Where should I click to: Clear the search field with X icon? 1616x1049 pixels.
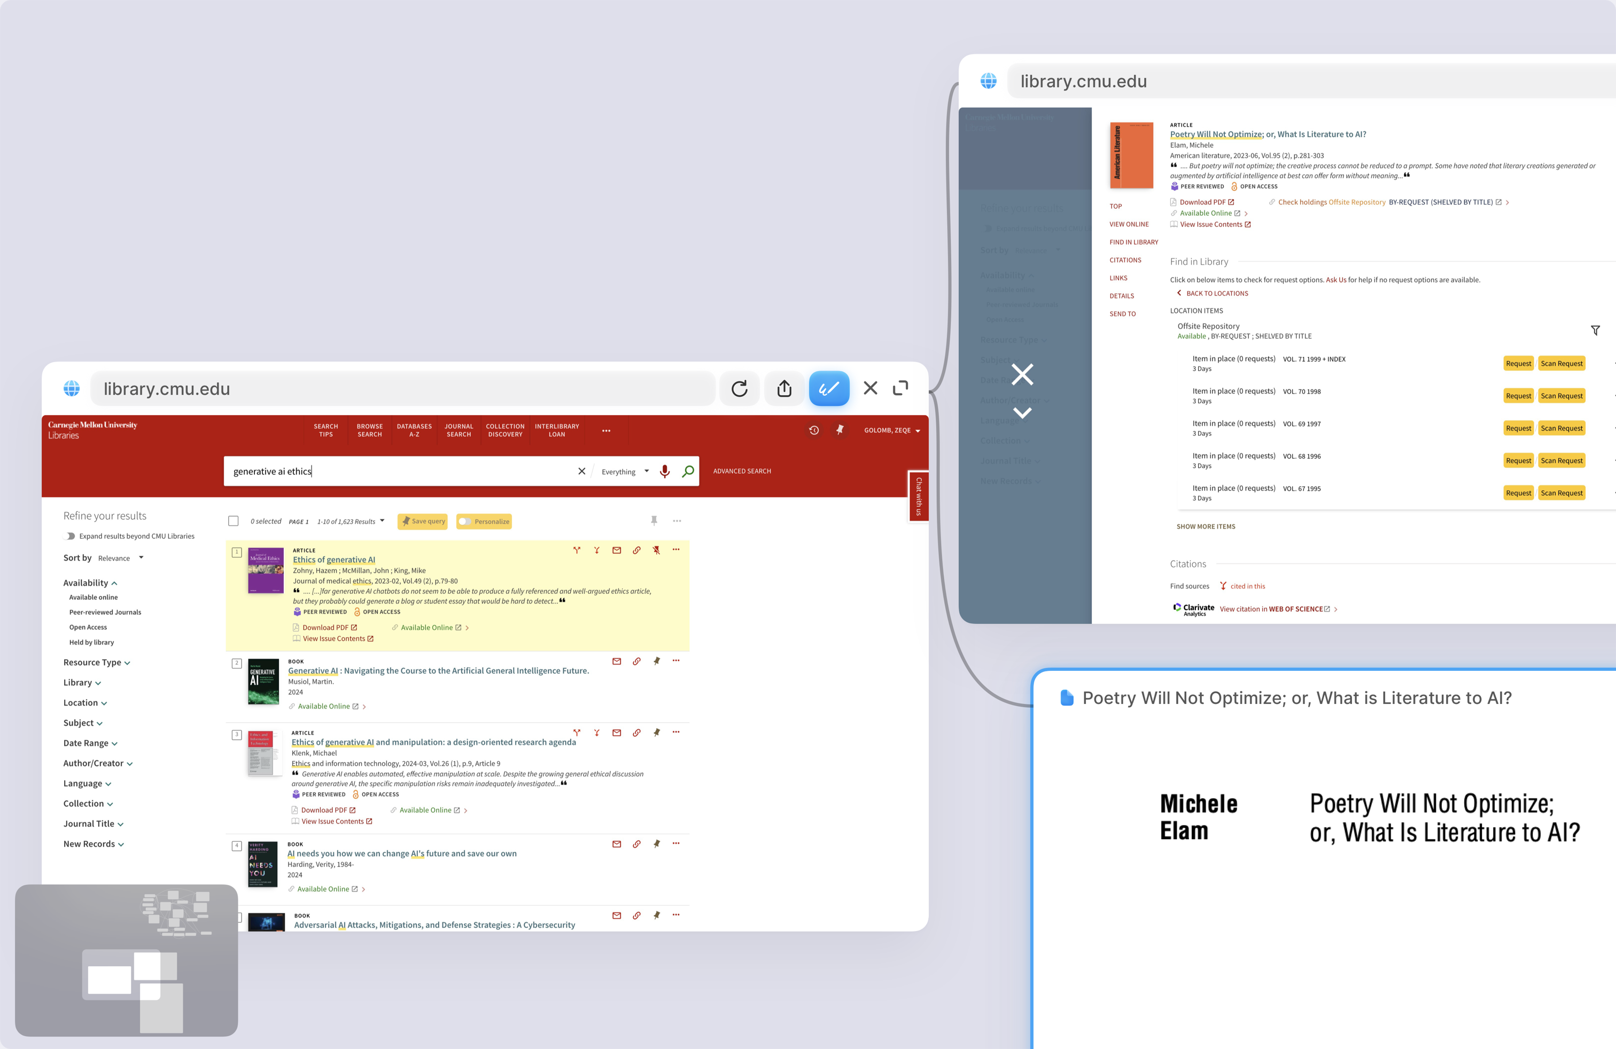click(581, 471)
